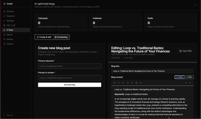Click the Total posts stat card
201x119 pixels.
coord(61,22)
